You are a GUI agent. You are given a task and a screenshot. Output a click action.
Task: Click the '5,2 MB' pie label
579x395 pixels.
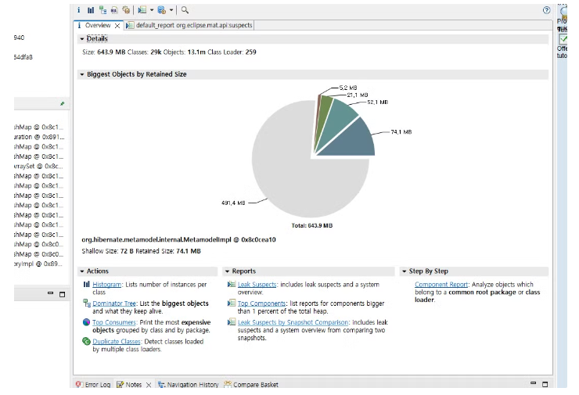[348, 88]
